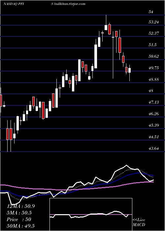Click the 44.51 price axis label
The width and height of the screenshot is (165, 231).
[154, 137]
